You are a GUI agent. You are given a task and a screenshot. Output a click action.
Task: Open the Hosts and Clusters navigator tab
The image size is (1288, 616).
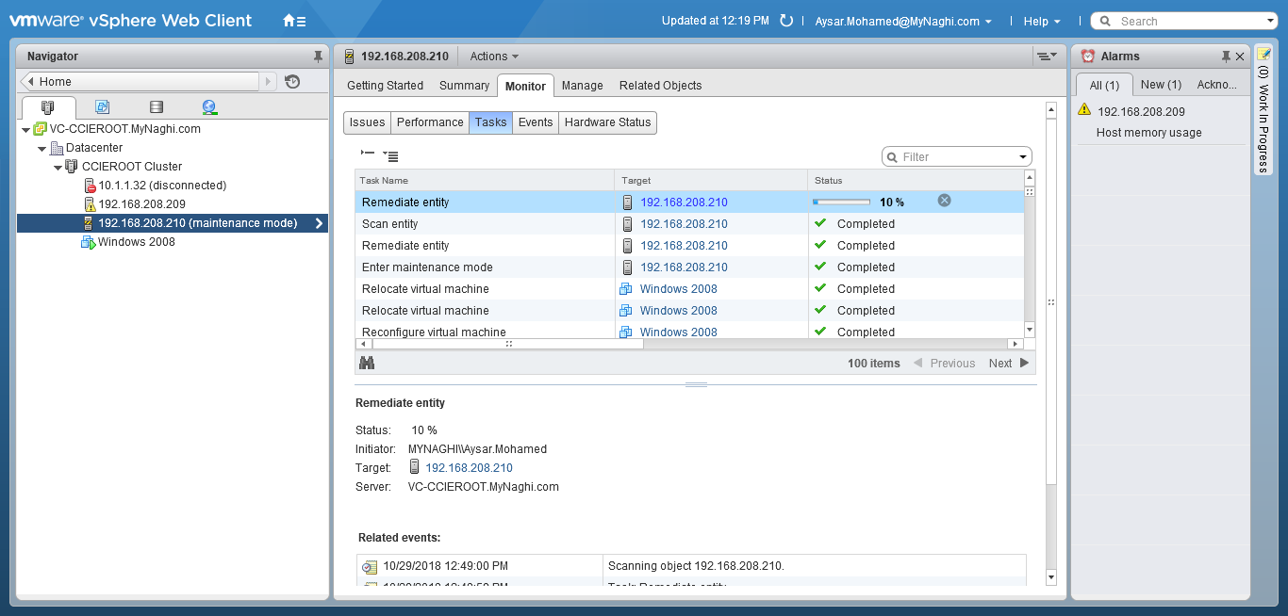(x=48, y=107)
